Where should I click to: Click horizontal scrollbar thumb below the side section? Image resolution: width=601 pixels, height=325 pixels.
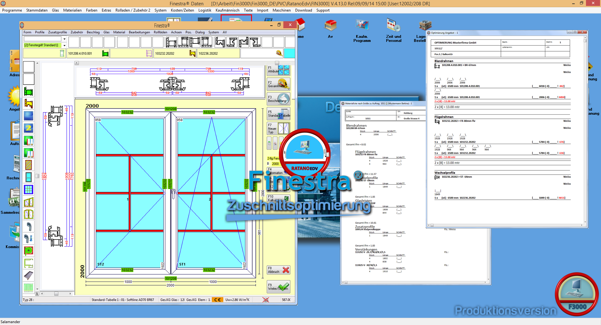(56, 294)
